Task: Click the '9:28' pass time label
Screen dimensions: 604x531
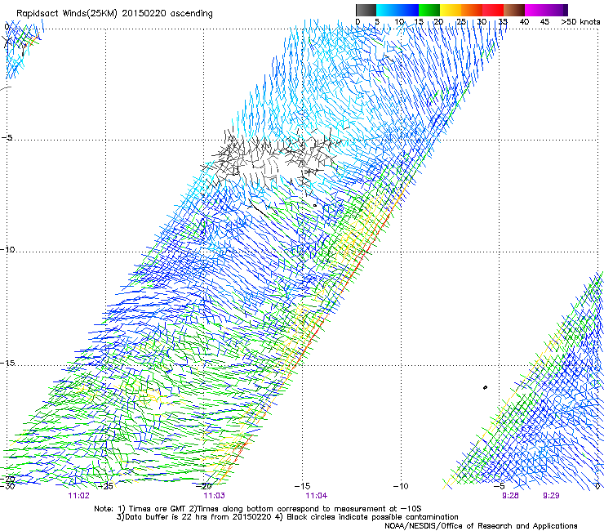Action: (x=510, y=496)
